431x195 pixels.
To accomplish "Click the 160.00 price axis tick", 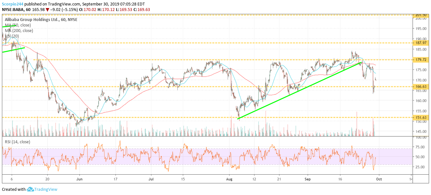I will coord(421,101).
